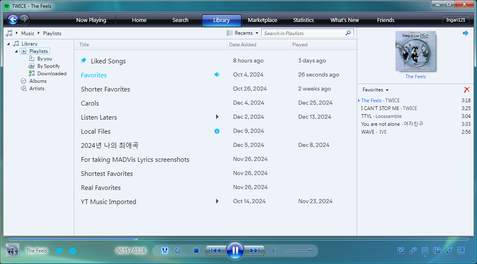Screen dimensions: 477x264
Task: Click the music note breadcrumb icon
Action: tap(9, 33)
